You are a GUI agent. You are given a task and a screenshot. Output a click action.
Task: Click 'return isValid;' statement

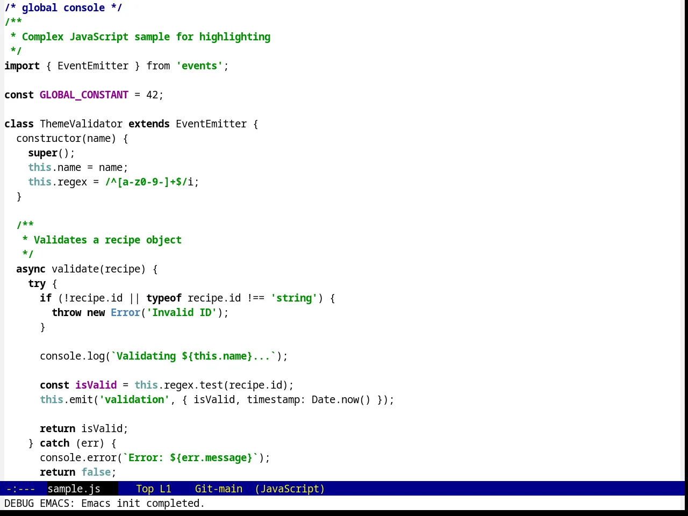[84, 428]
